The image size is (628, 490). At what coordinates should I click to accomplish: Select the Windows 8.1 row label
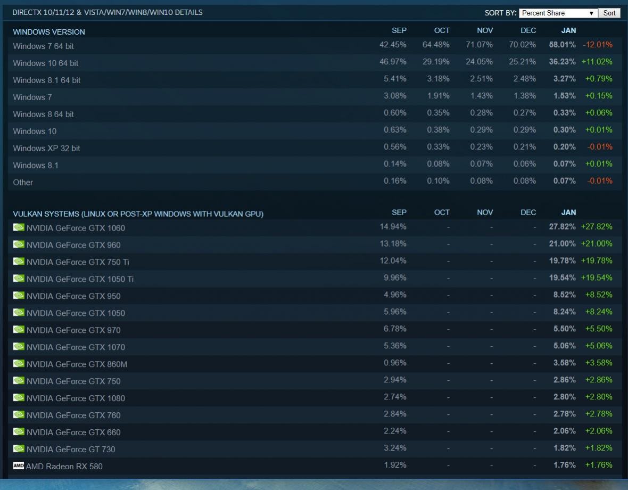[36, 166]
